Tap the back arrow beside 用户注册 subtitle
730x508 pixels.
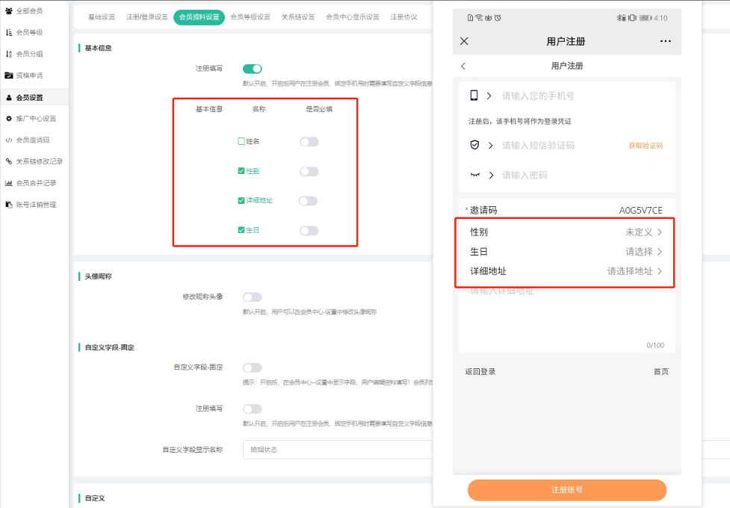(x=463, y=66)
